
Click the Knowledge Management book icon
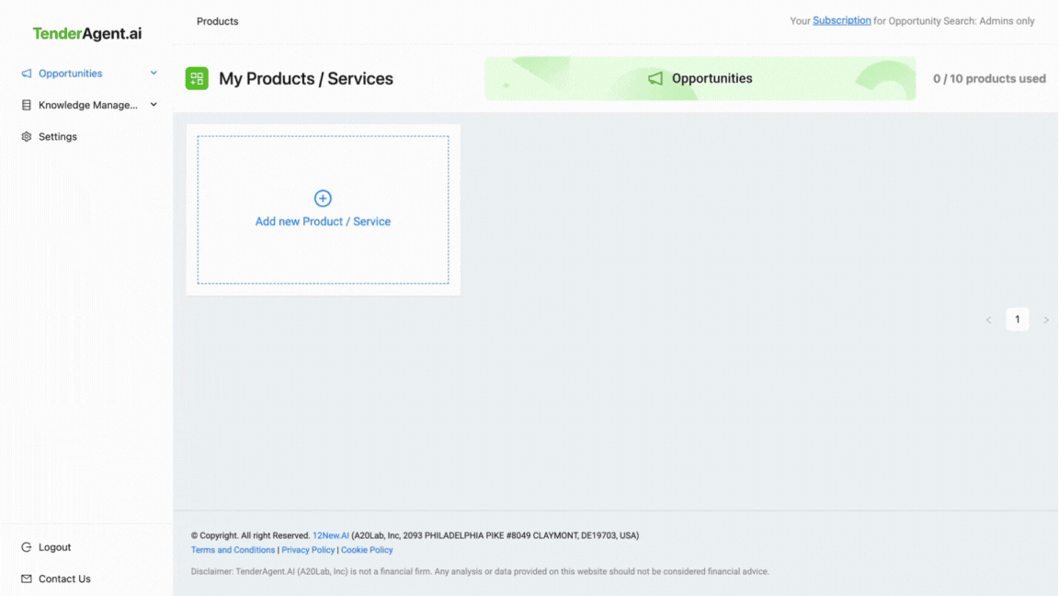tap(27, 105)
